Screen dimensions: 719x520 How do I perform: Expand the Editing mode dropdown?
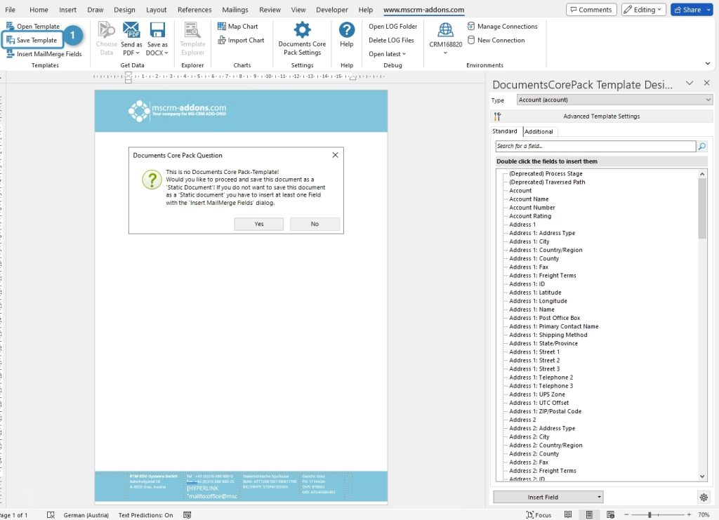pos(643,10)
